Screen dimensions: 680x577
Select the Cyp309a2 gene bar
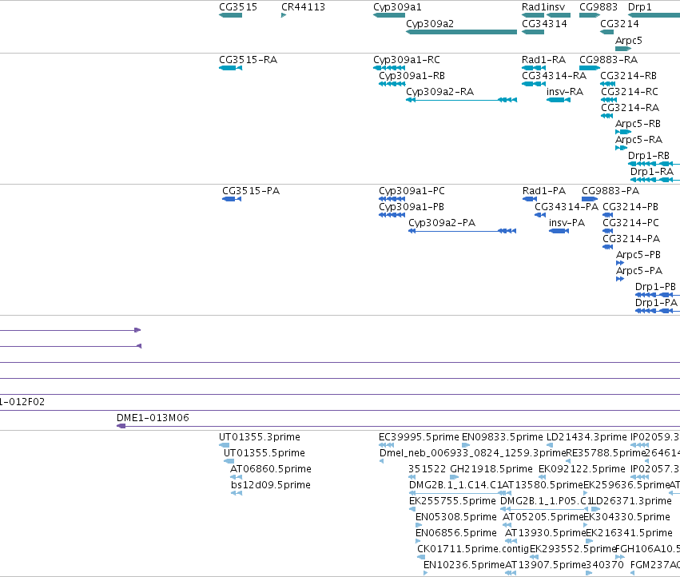tap(461, 32)
